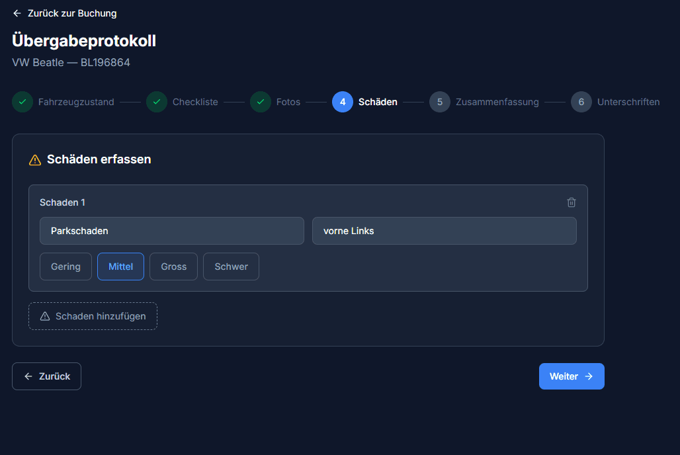Select severity level Gering
This screenshot has height=455, width=680.
coord(65,267)
